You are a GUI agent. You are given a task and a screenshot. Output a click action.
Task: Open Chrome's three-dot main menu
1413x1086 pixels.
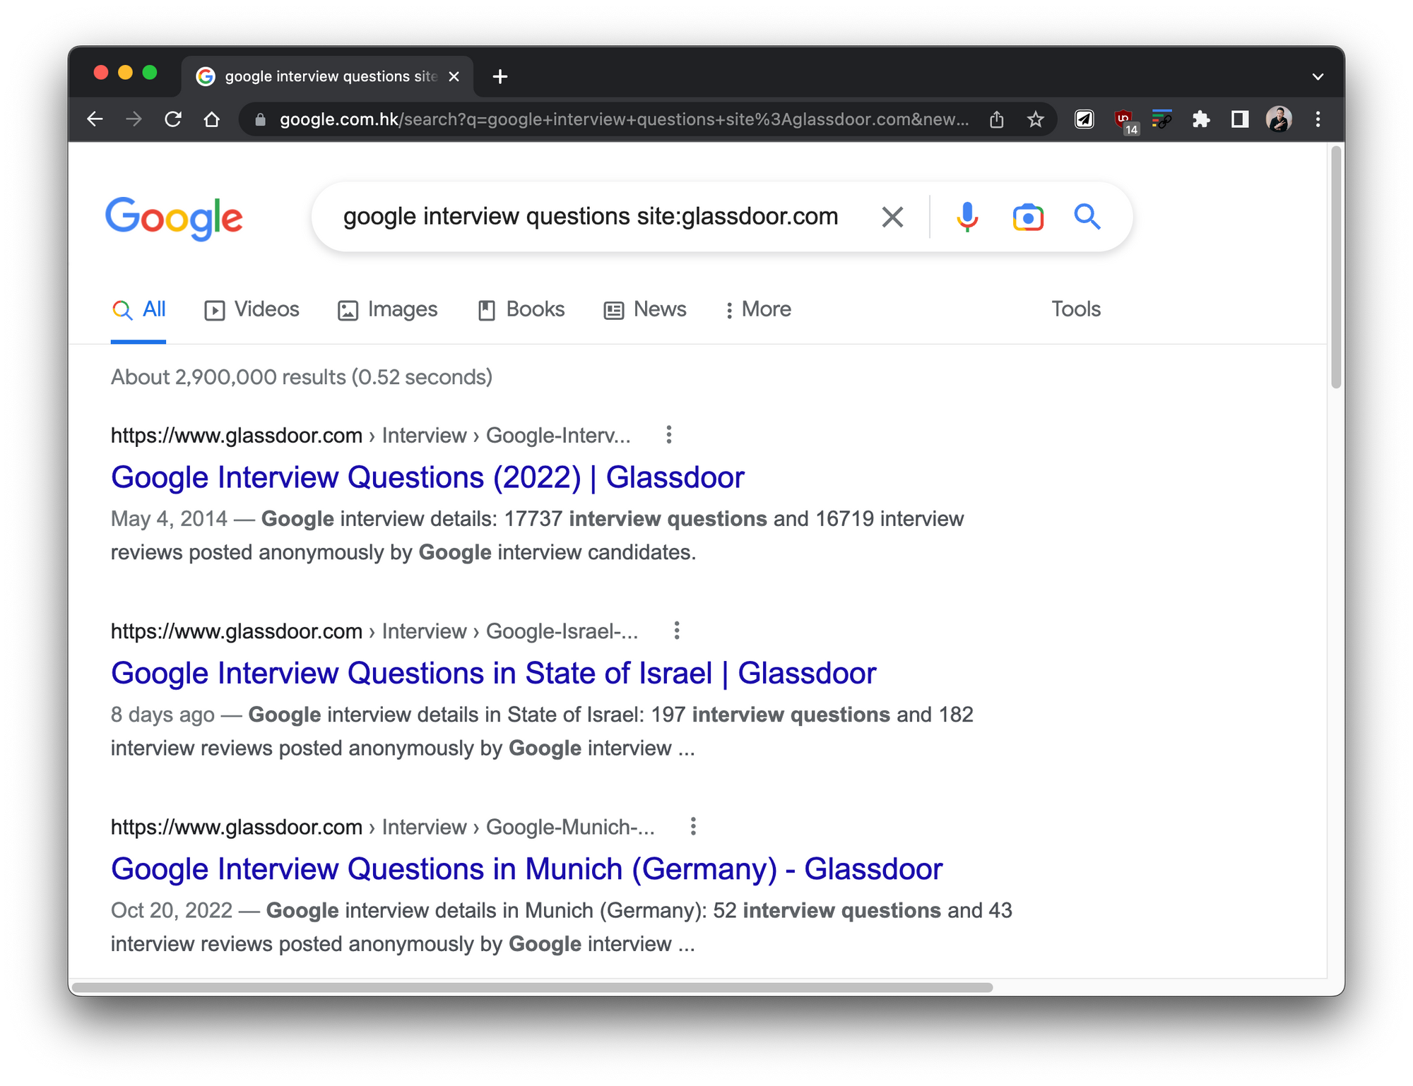1318,119
